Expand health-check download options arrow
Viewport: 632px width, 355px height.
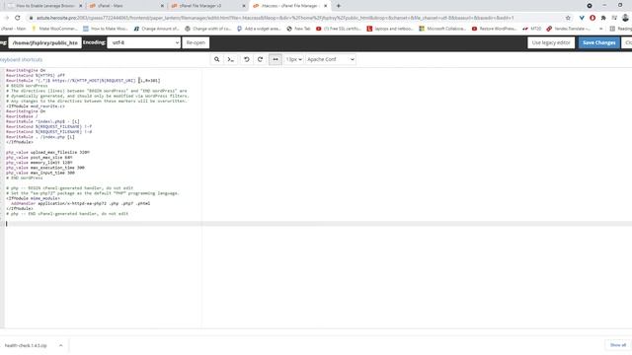pyautogui.click(x=61, y=345)
